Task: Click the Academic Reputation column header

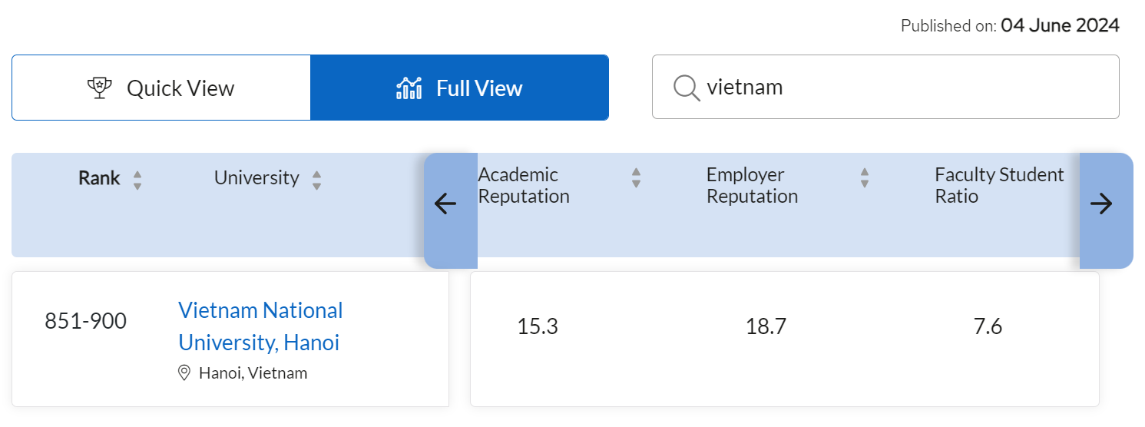Action: [524, 186]
